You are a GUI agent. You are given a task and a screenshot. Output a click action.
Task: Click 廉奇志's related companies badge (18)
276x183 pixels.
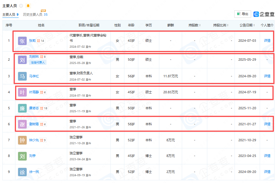point(44,108)
